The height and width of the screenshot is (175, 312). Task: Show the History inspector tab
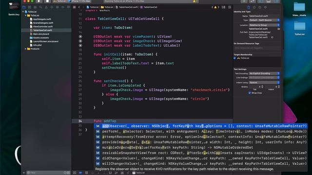coord(254,7)
